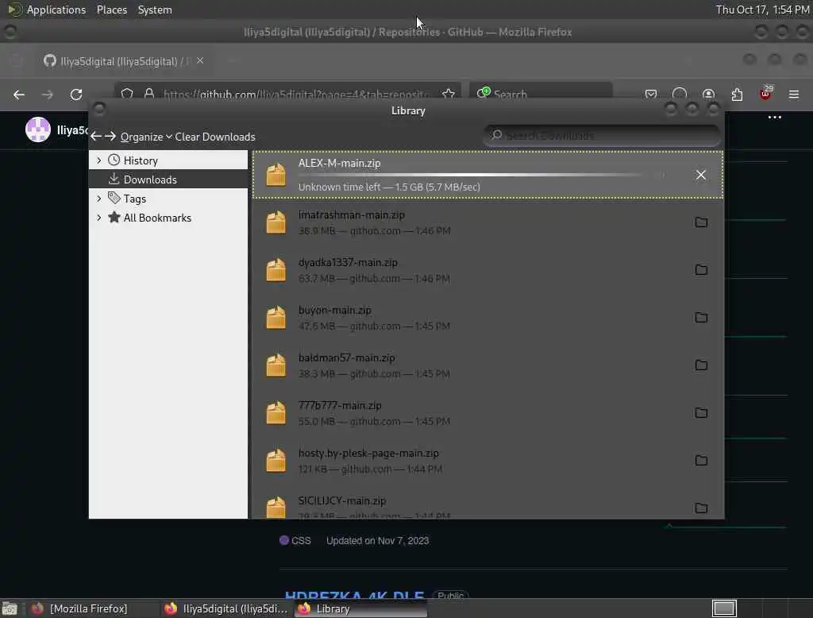The image size is (813, 618).
Task: Click the 777b777-main.zip archive icon
Action: (x=275, y=413)
